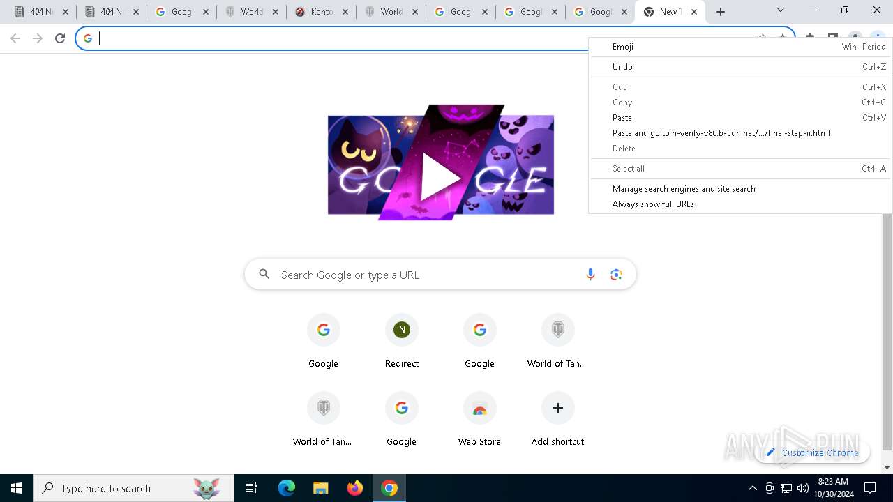Screen dimensions: 893x502
Task: Click the magnifier icon in the search box
Action: coord(264,275)
